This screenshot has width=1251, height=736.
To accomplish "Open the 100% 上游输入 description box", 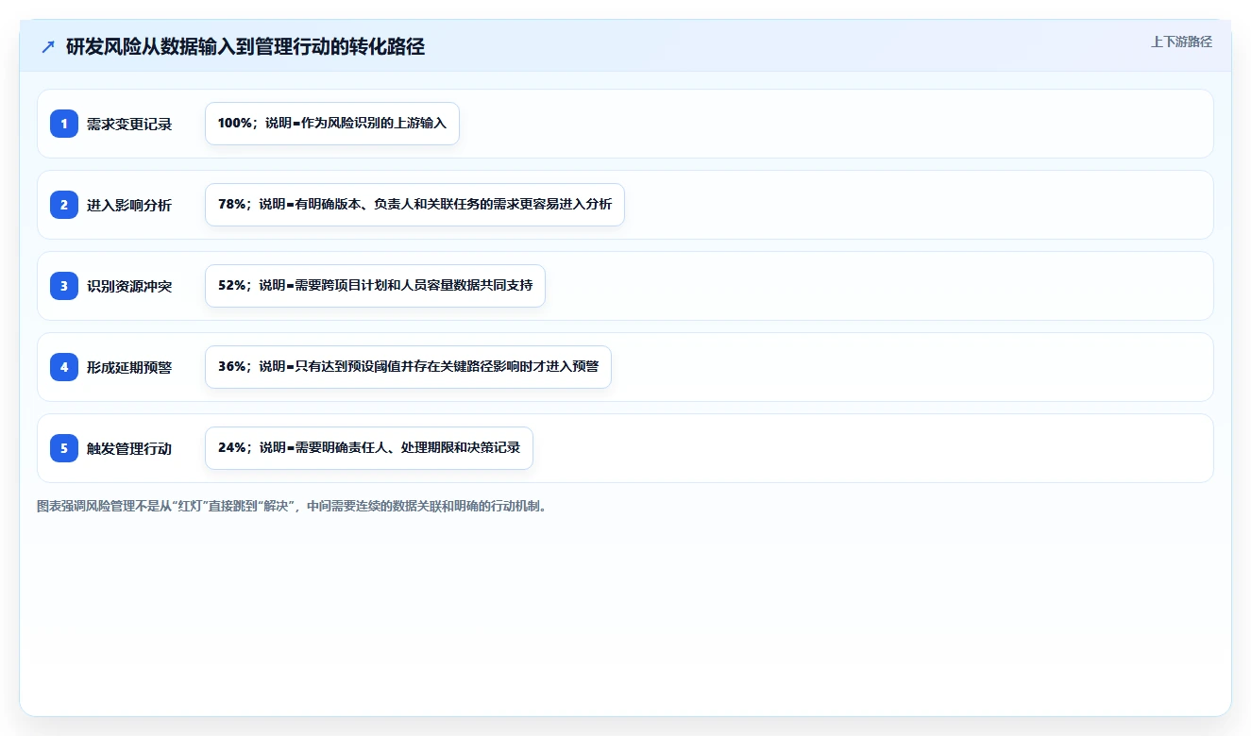I will [x=332, y=124].
